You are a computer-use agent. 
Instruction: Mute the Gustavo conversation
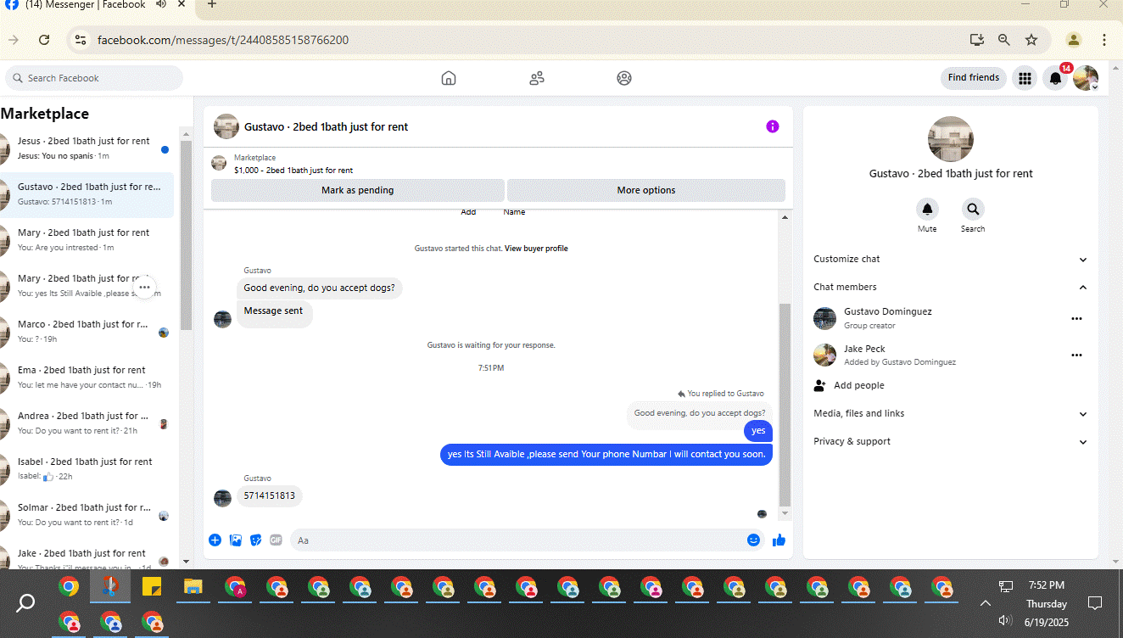tap(927, 209)
